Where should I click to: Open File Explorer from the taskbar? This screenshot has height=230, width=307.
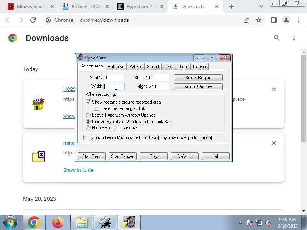click(x=82, y=223)
